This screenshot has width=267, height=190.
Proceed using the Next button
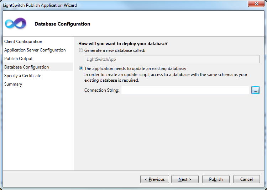point(185,179)
